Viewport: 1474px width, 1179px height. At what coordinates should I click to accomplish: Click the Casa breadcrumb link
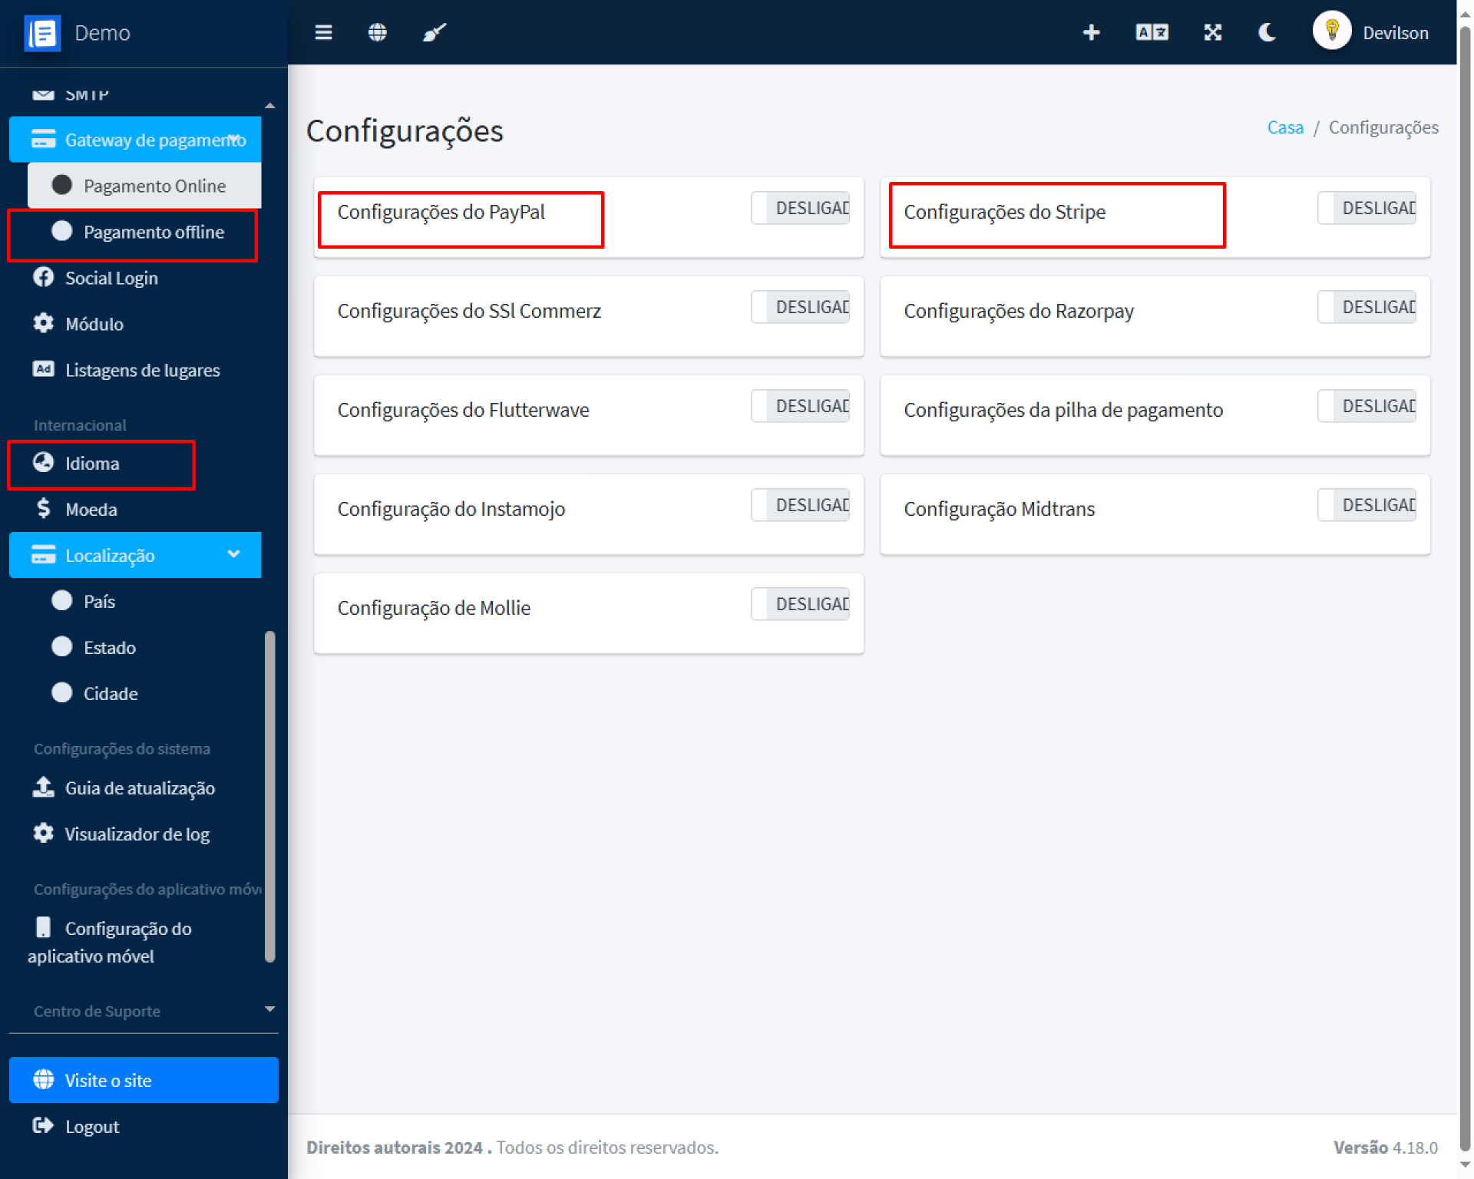1284,127
